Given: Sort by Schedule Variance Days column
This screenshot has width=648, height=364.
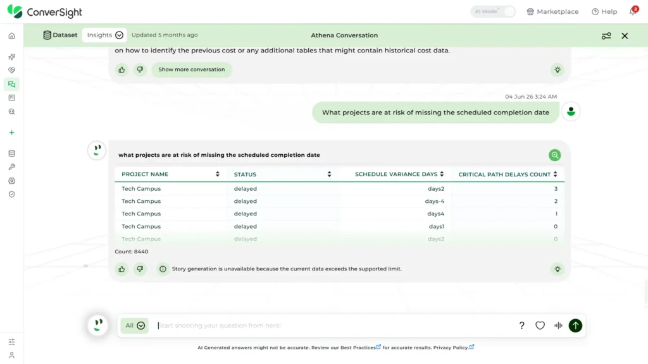Looking at the screenshot, I should coord(442,174).
